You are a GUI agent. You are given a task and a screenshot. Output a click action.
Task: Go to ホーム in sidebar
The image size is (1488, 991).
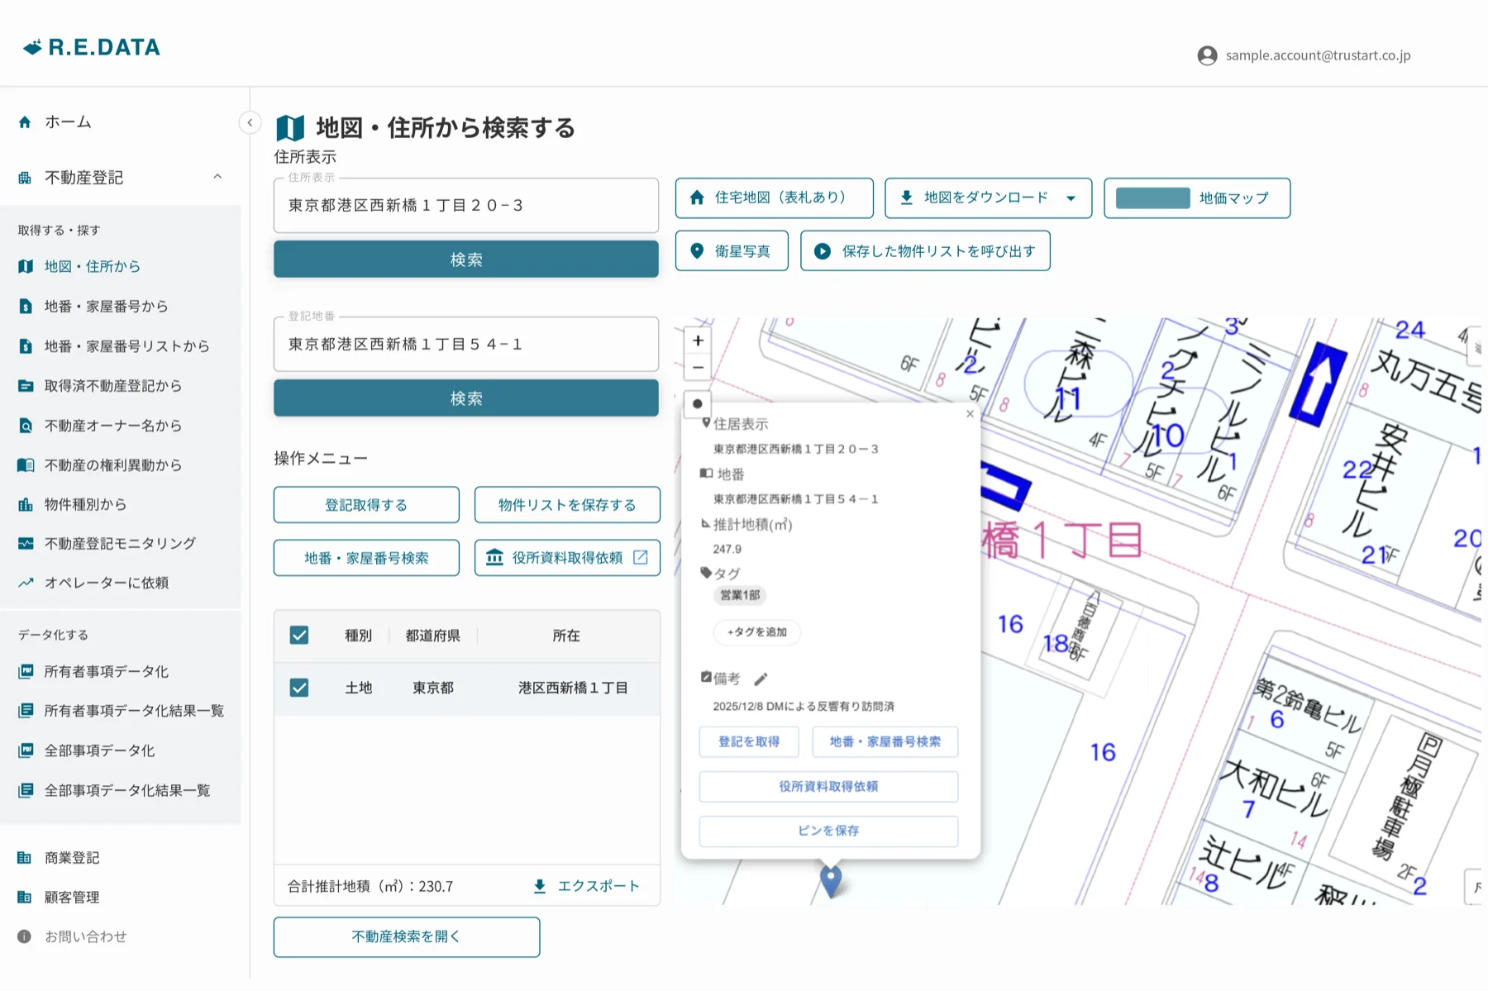click(68, 122)
